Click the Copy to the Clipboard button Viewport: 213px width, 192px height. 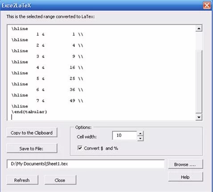point(32,133)
